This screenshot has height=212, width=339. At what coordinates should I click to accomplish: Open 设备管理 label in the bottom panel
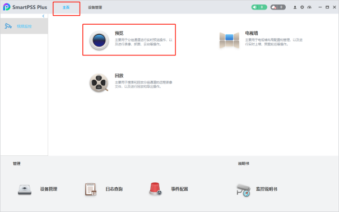pos(49,189)
